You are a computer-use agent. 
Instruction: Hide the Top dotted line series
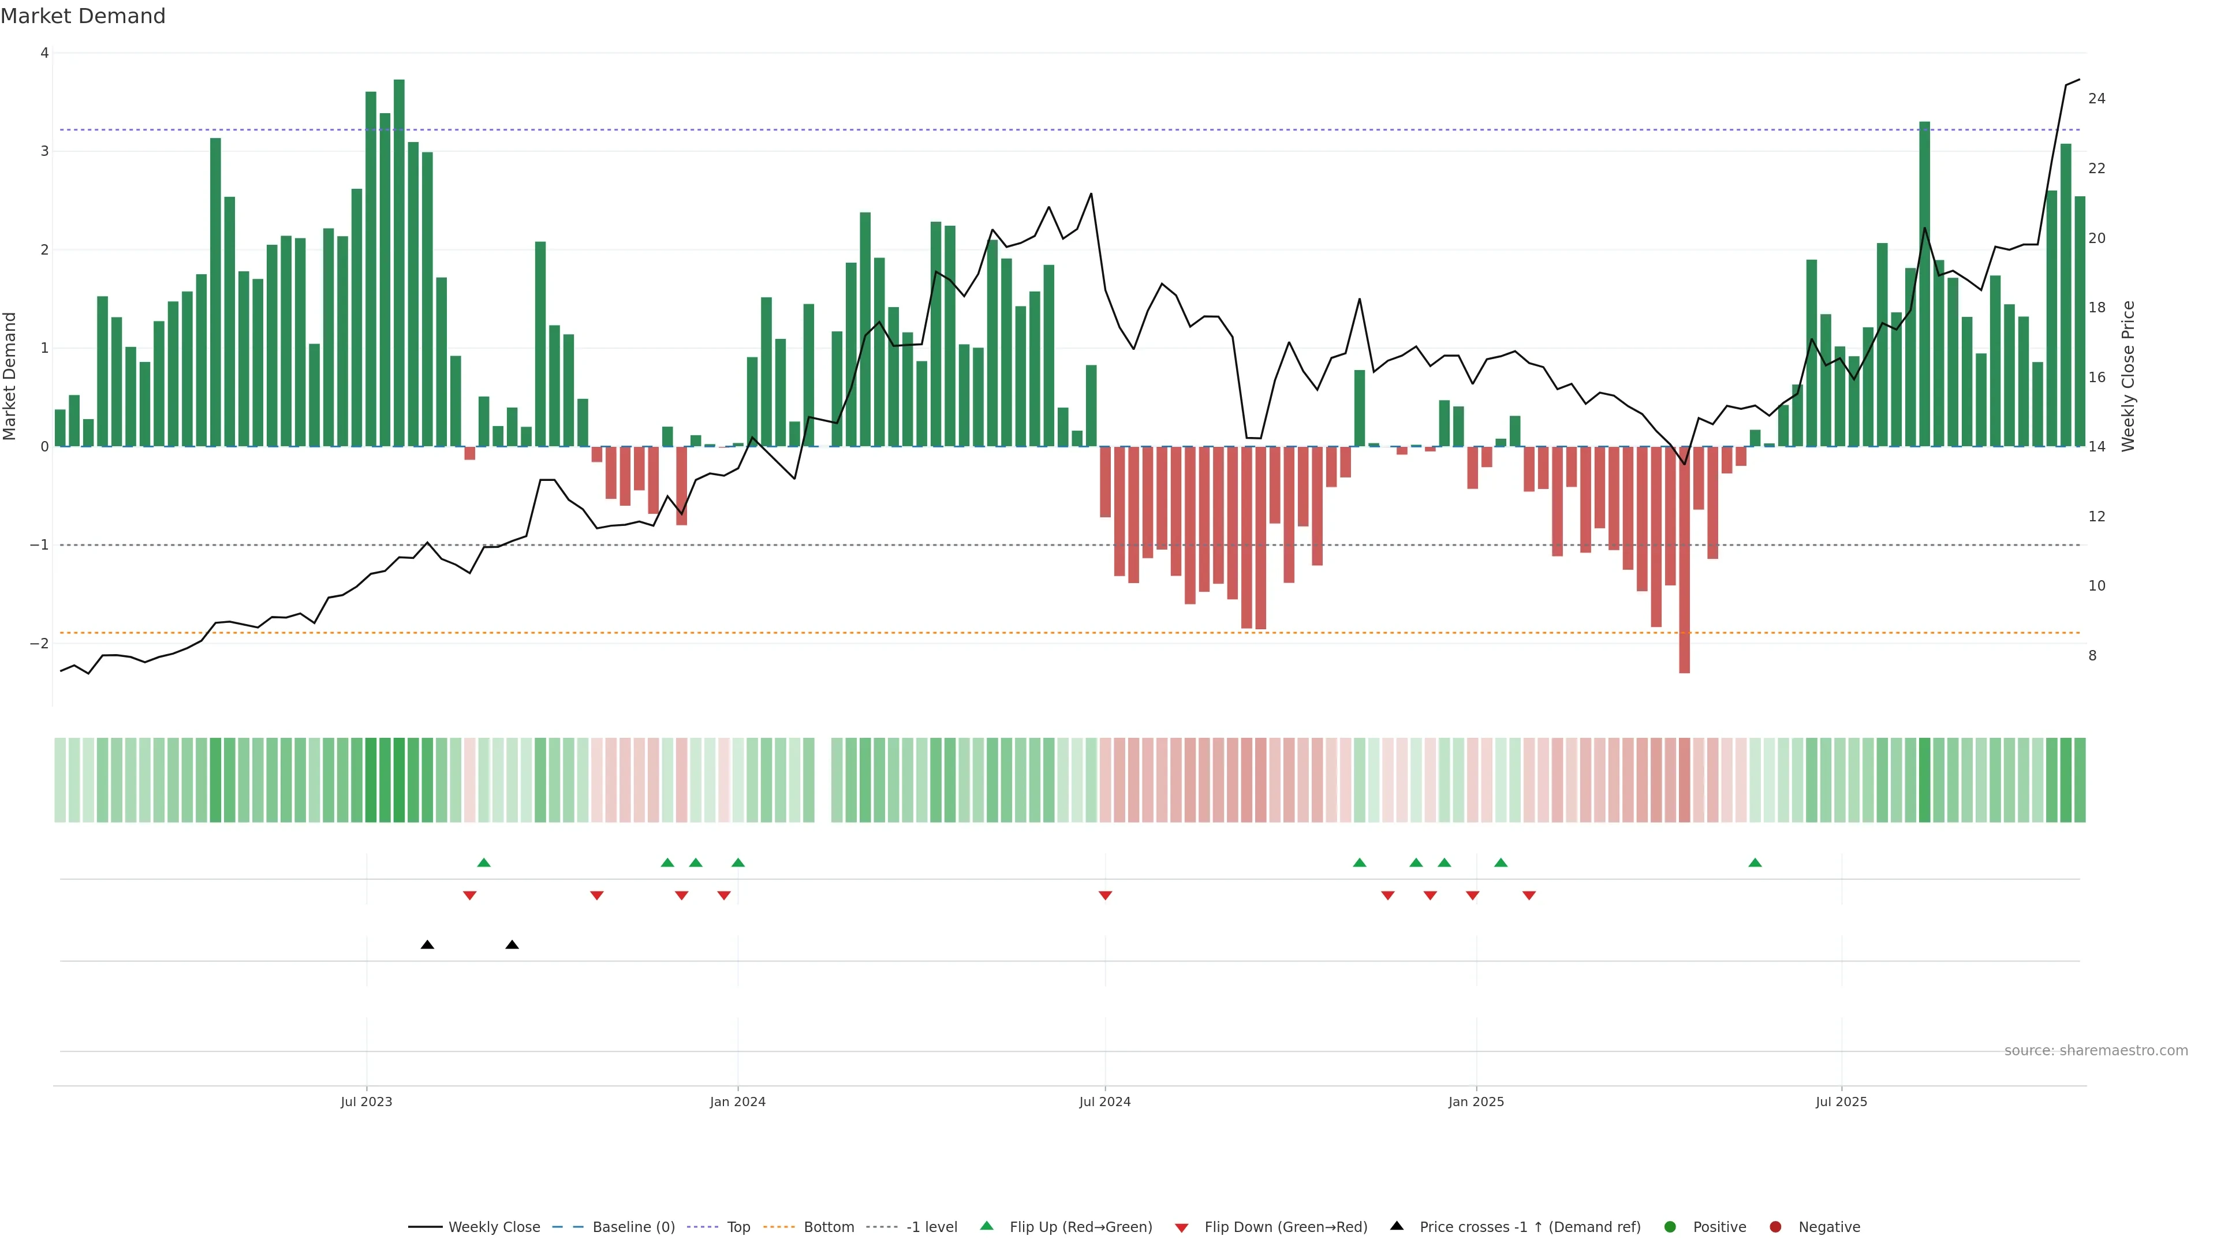point(738,1227)
